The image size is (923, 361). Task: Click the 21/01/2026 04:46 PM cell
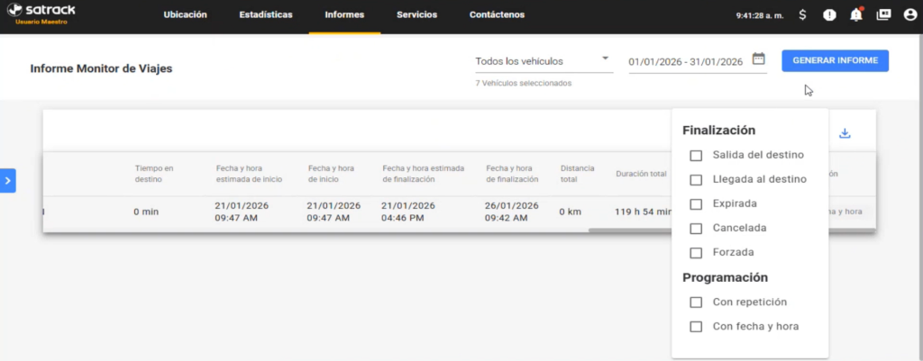408,212
